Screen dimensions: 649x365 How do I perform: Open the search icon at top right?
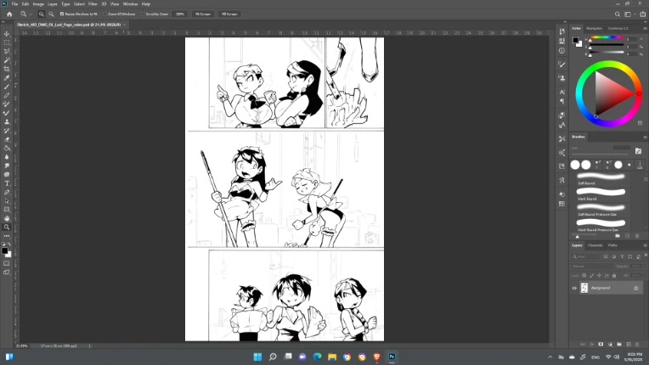617,14
